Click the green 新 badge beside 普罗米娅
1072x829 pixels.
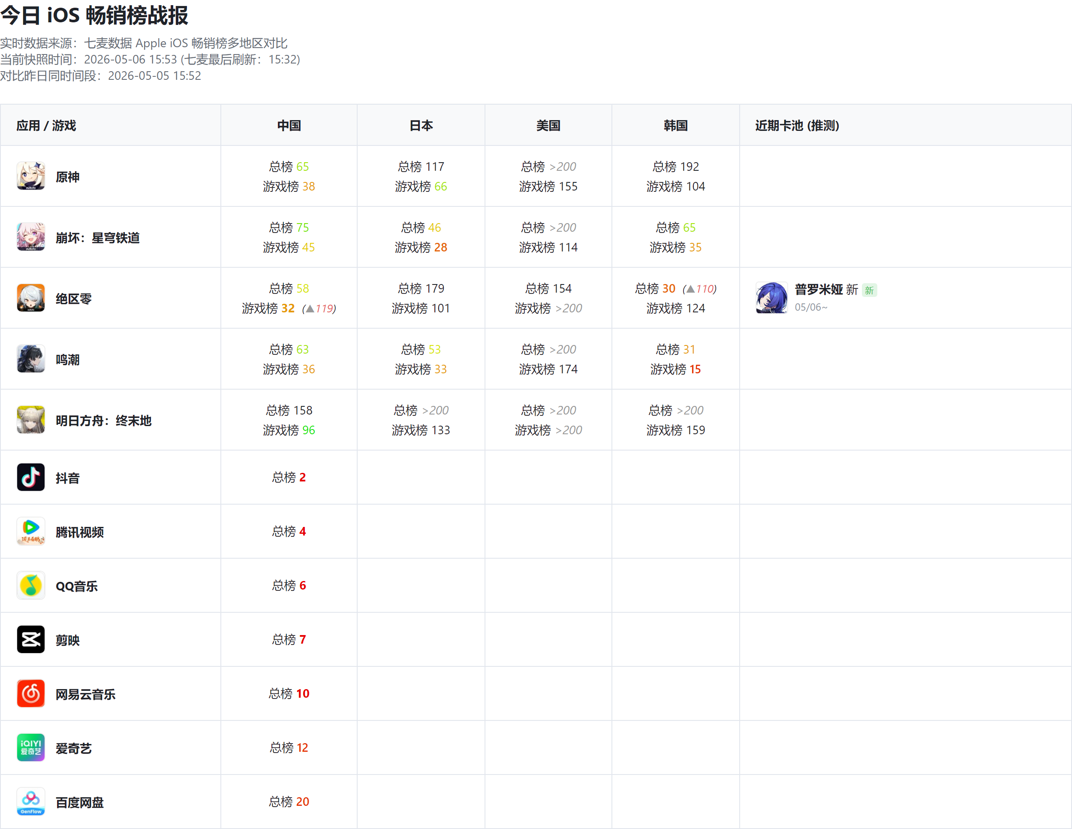(869, 290)
